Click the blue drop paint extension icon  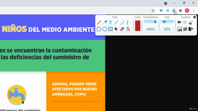point(174,11)
